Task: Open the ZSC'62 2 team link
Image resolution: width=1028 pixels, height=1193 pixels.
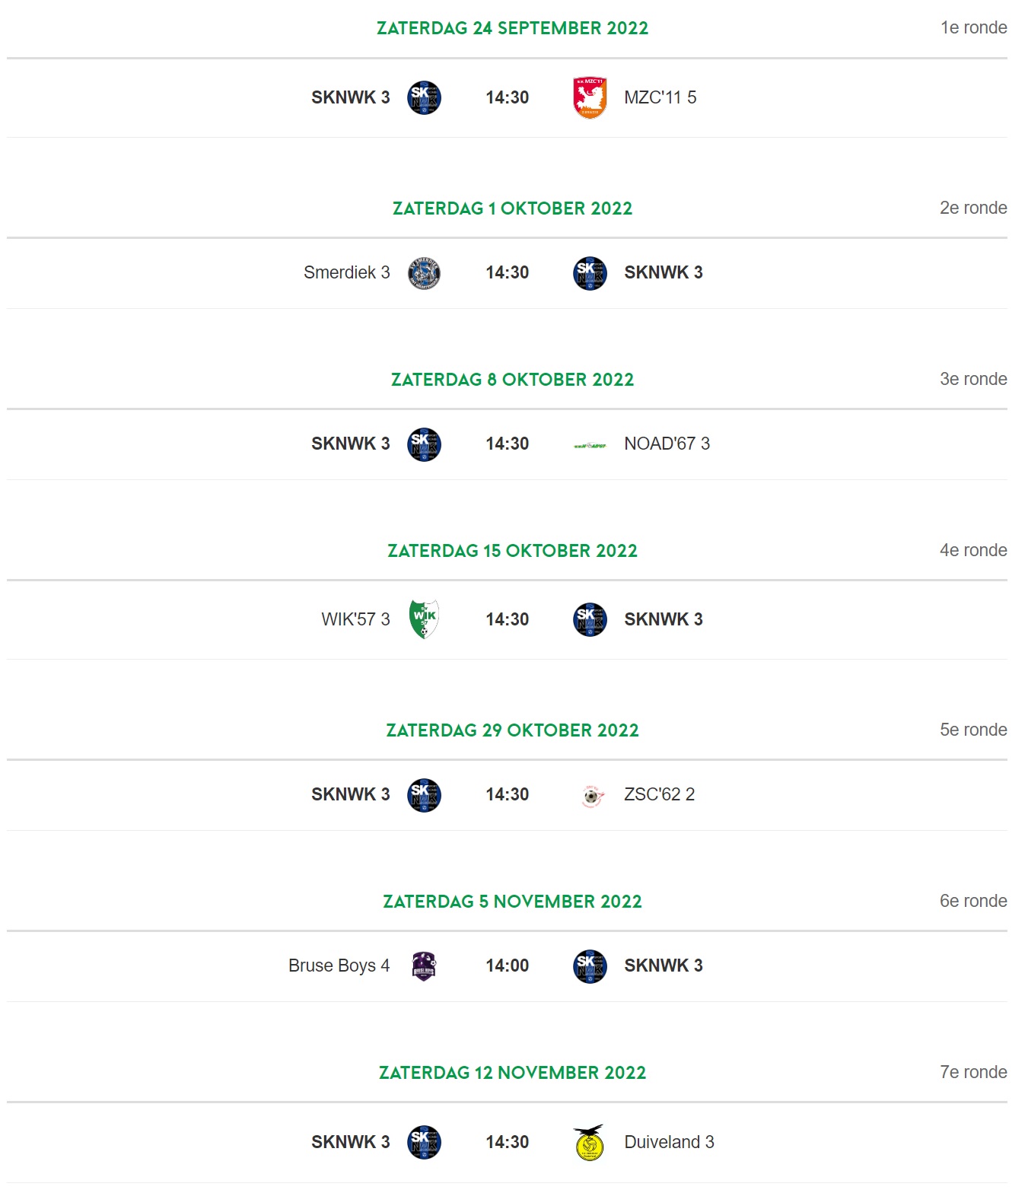Action: click(x=659, y=794)
